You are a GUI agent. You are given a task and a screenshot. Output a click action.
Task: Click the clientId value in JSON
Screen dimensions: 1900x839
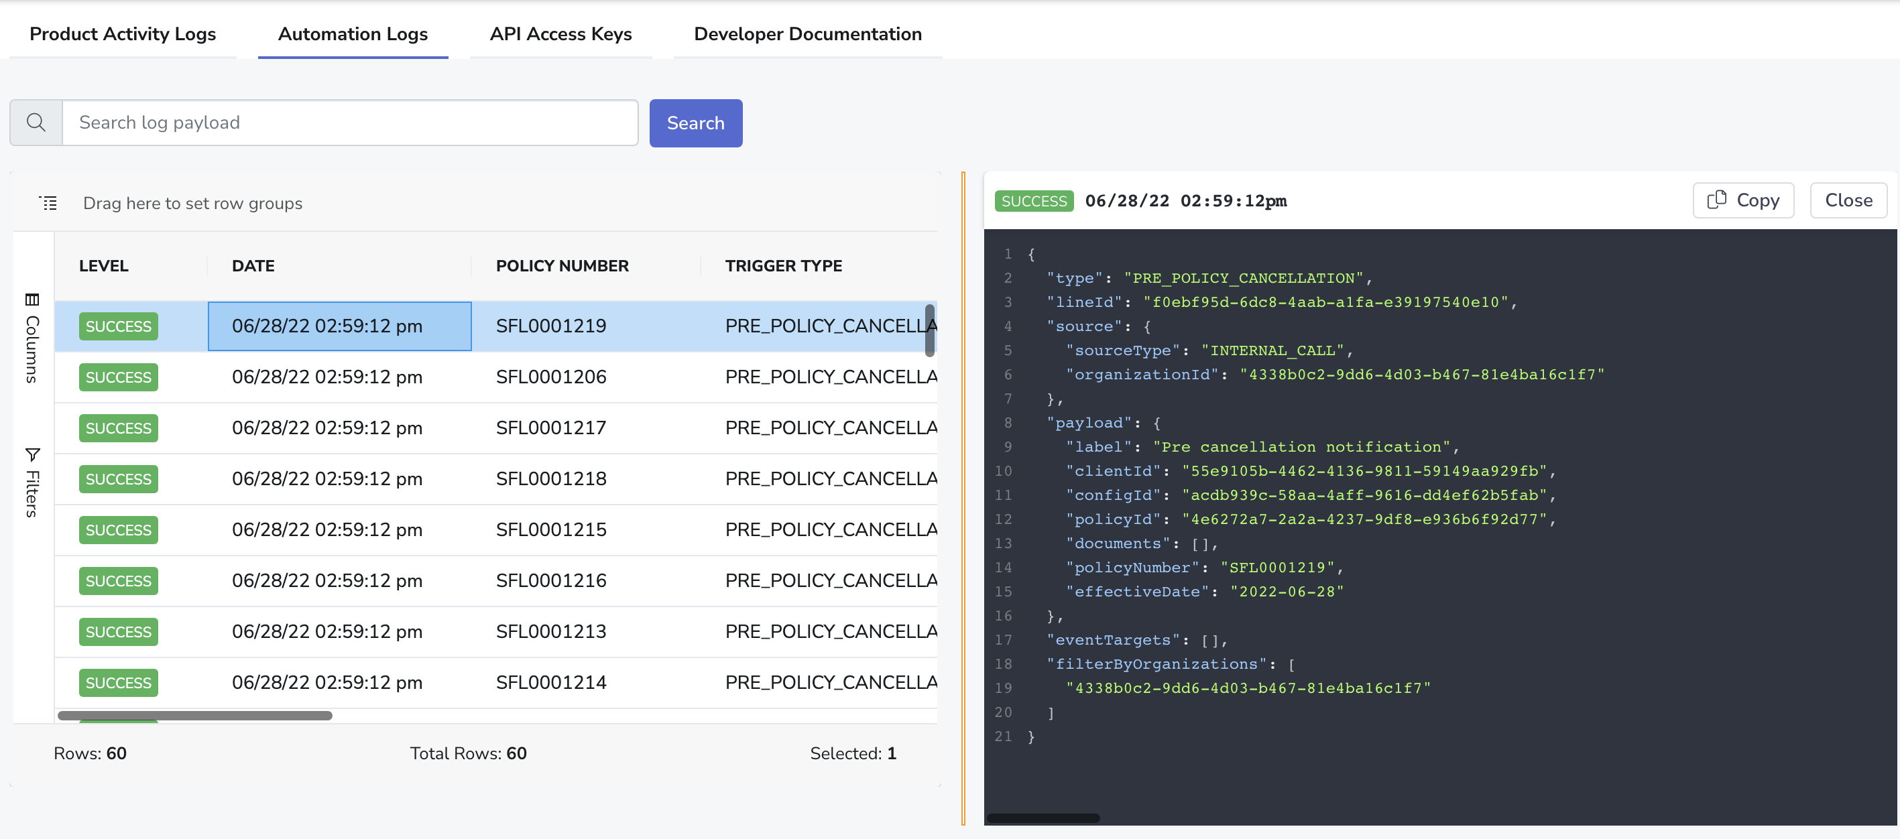[x=1364, y=471]
